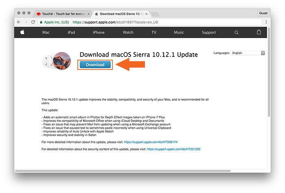The image size is (285, 193).
Task: Click the Apple Inc. [US] certificate label
Action: (x=56, y=22)
